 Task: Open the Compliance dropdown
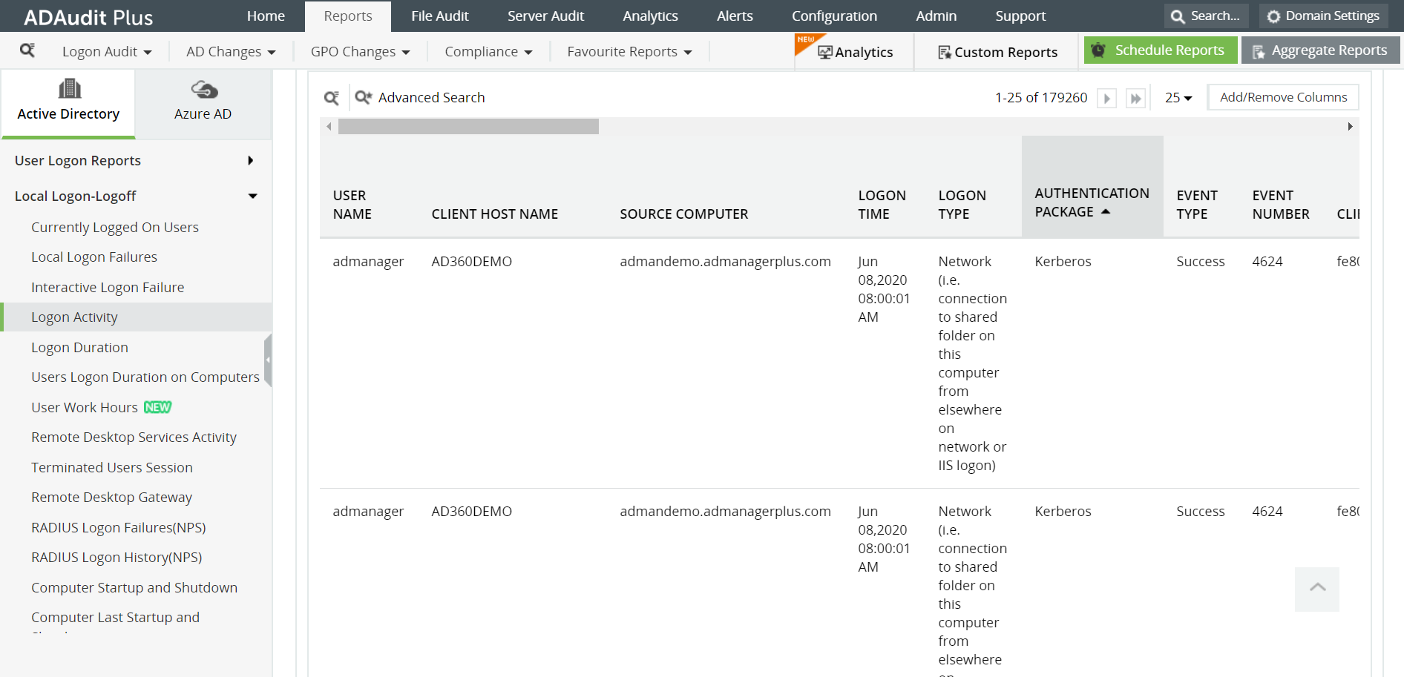(x=488, y=52)
